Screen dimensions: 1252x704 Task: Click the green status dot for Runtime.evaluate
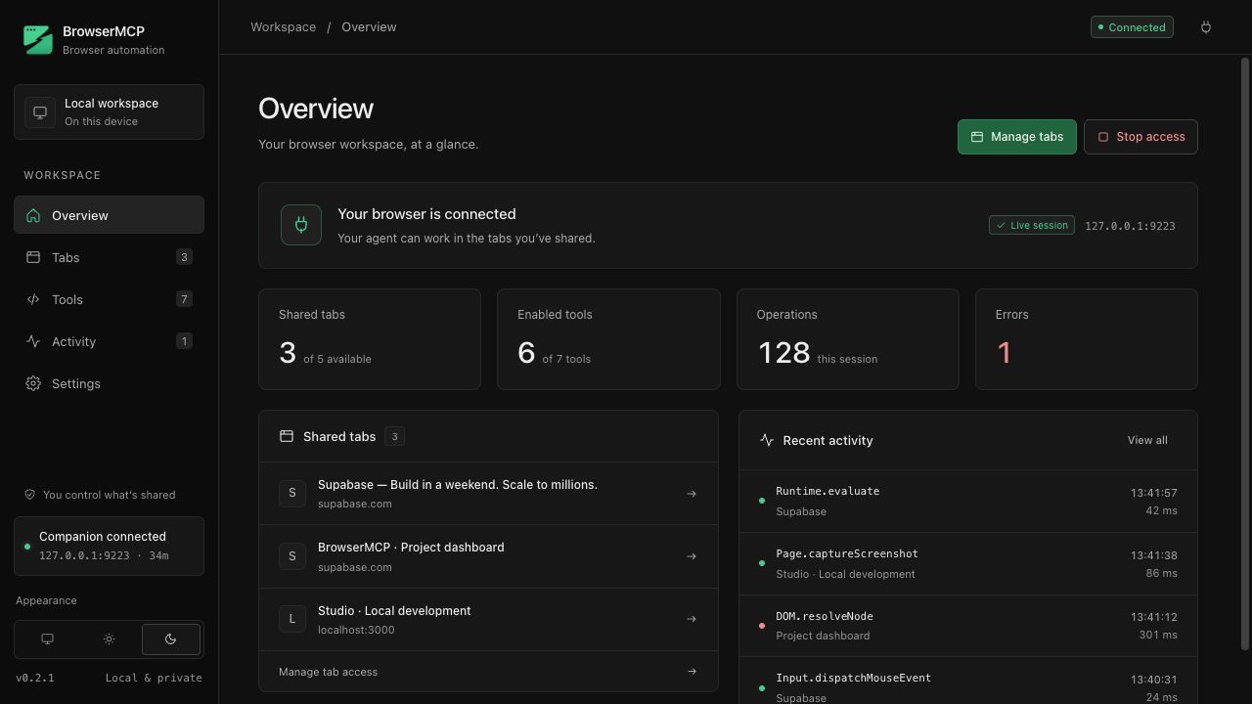762,501
